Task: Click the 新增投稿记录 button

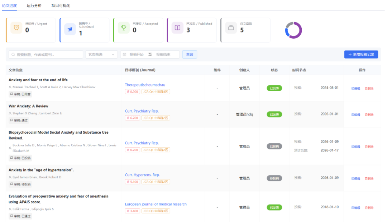Action: [361, 55]
